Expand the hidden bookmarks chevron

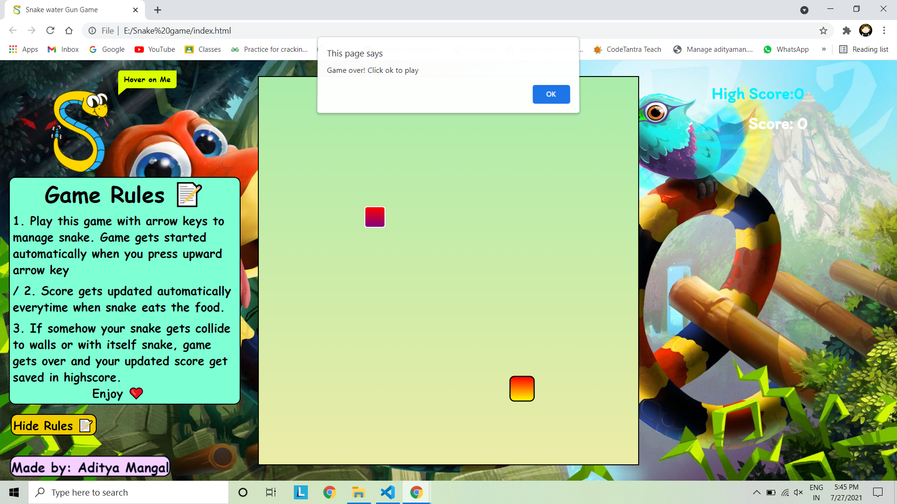click(x=824, y=49)
